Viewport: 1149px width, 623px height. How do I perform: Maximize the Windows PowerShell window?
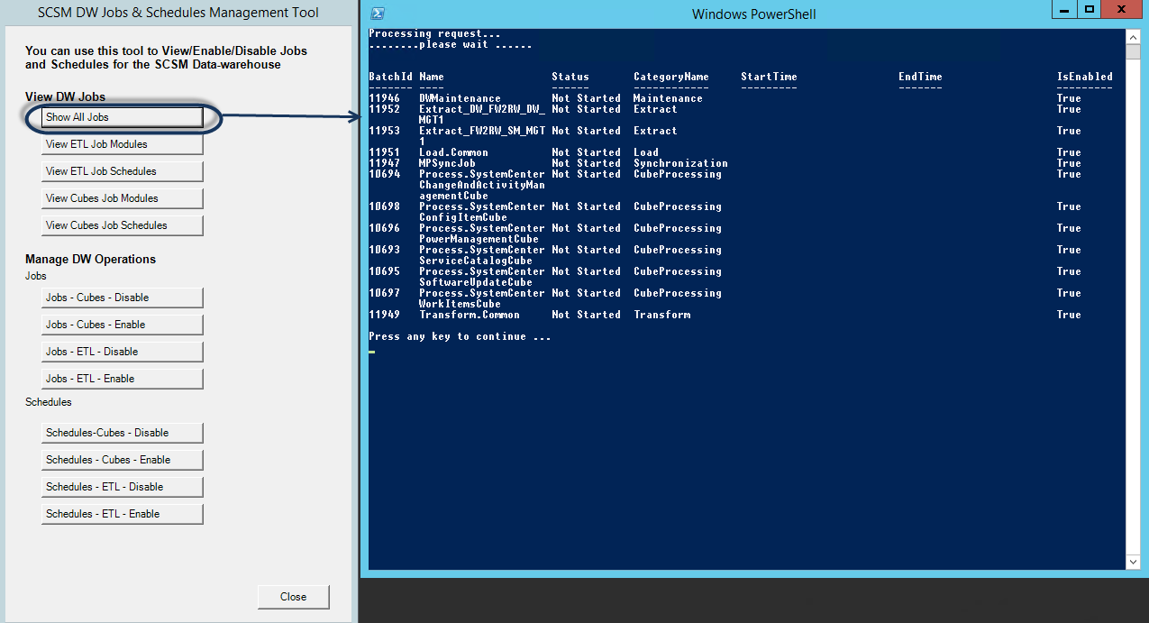click(1089, 9)
